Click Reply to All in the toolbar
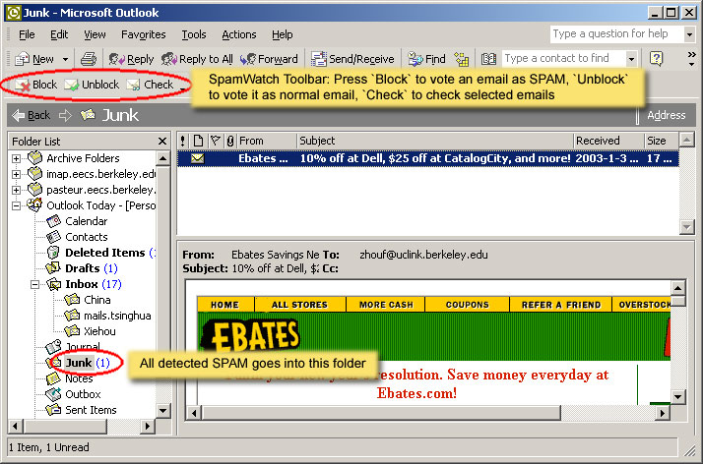703x464 pixels. tap(197, 59)
